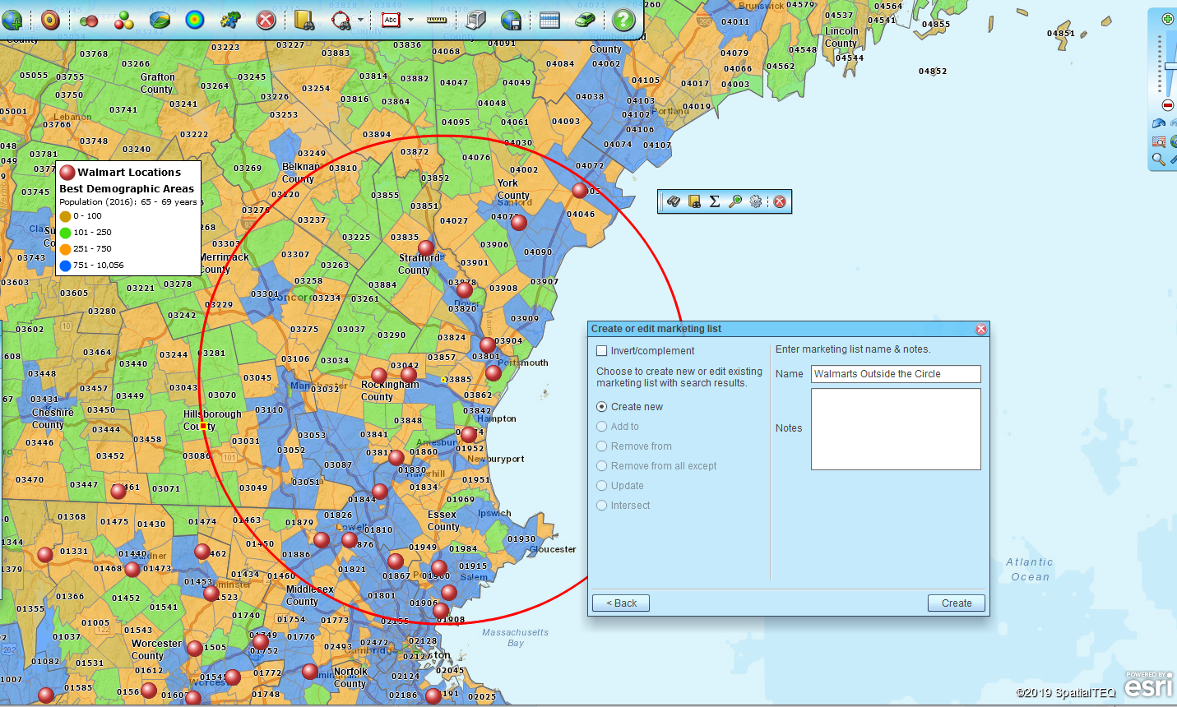This screenshot has height=707, width=1177.
Task: Click the blue 751 - 10,056 legend swatch
Action: click(x=65, y=266)
